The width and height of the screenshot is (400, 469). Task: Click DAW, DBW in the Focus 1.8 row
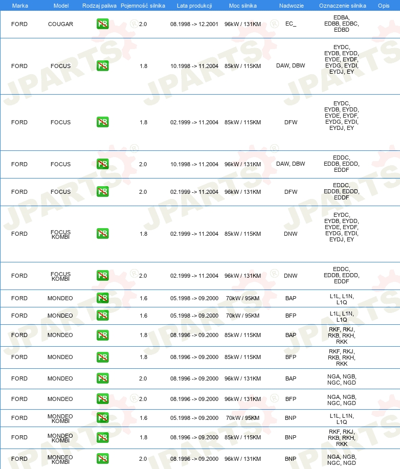(291, 65)
